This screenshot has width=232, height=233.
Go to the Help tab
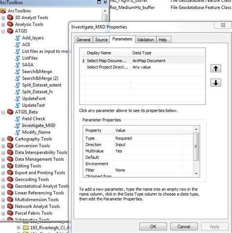(x=163, y=40)
